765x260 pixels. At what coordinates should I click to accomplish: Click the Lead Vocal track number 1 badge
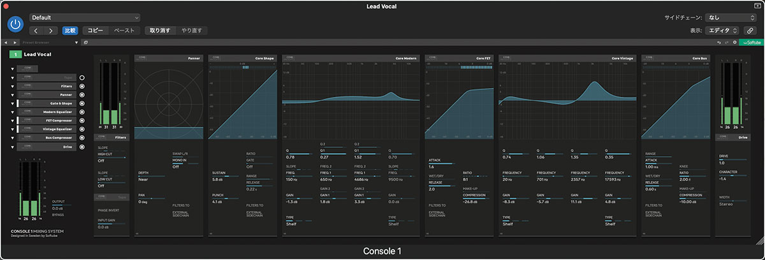click(14, 55)
